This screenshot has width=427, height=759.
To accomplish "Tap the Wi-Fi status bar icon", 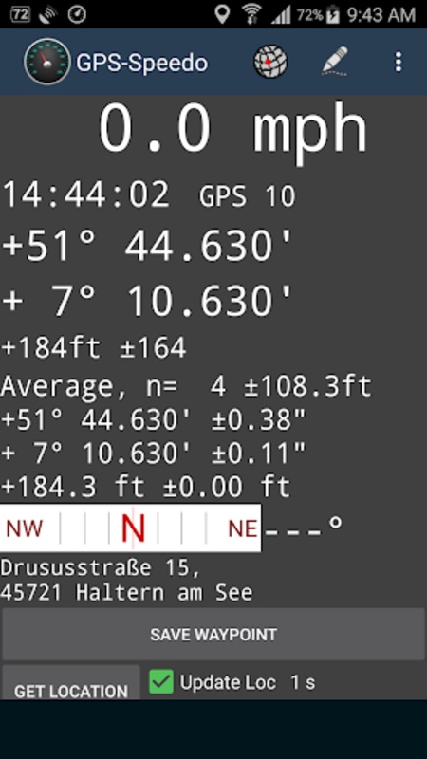I will coord(251,14).
